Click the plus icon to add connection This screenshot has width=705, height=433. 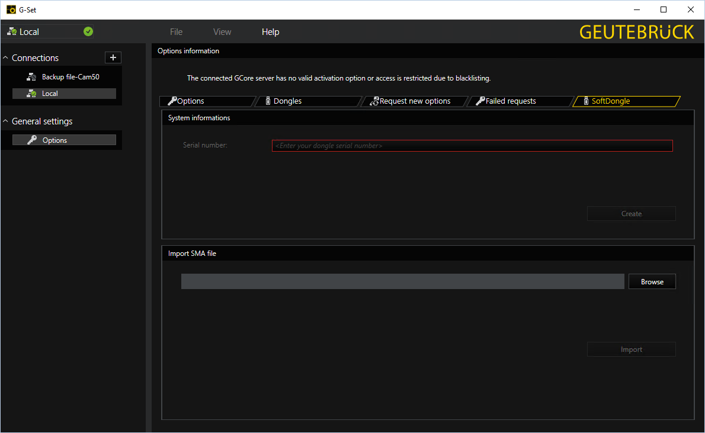click(113, 57)
